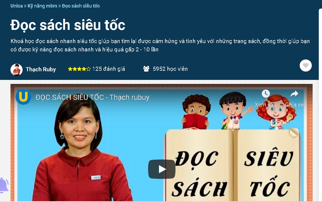The image size is (322, 202).
Task: Click the 5952 học viên count
Action: click(170, 69)
